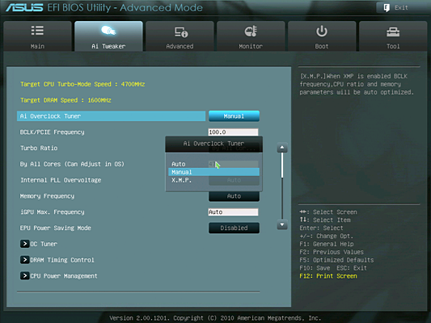
Task: Open the Tool tab printer icon
Action: tap(393, 32)
